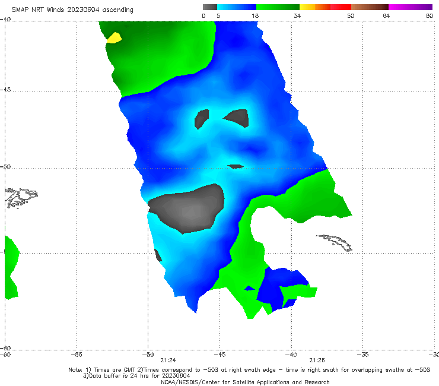Click the swath time label '21:24'
The height and width of the screenshot is (386, 439).
[x=168, y=360]
